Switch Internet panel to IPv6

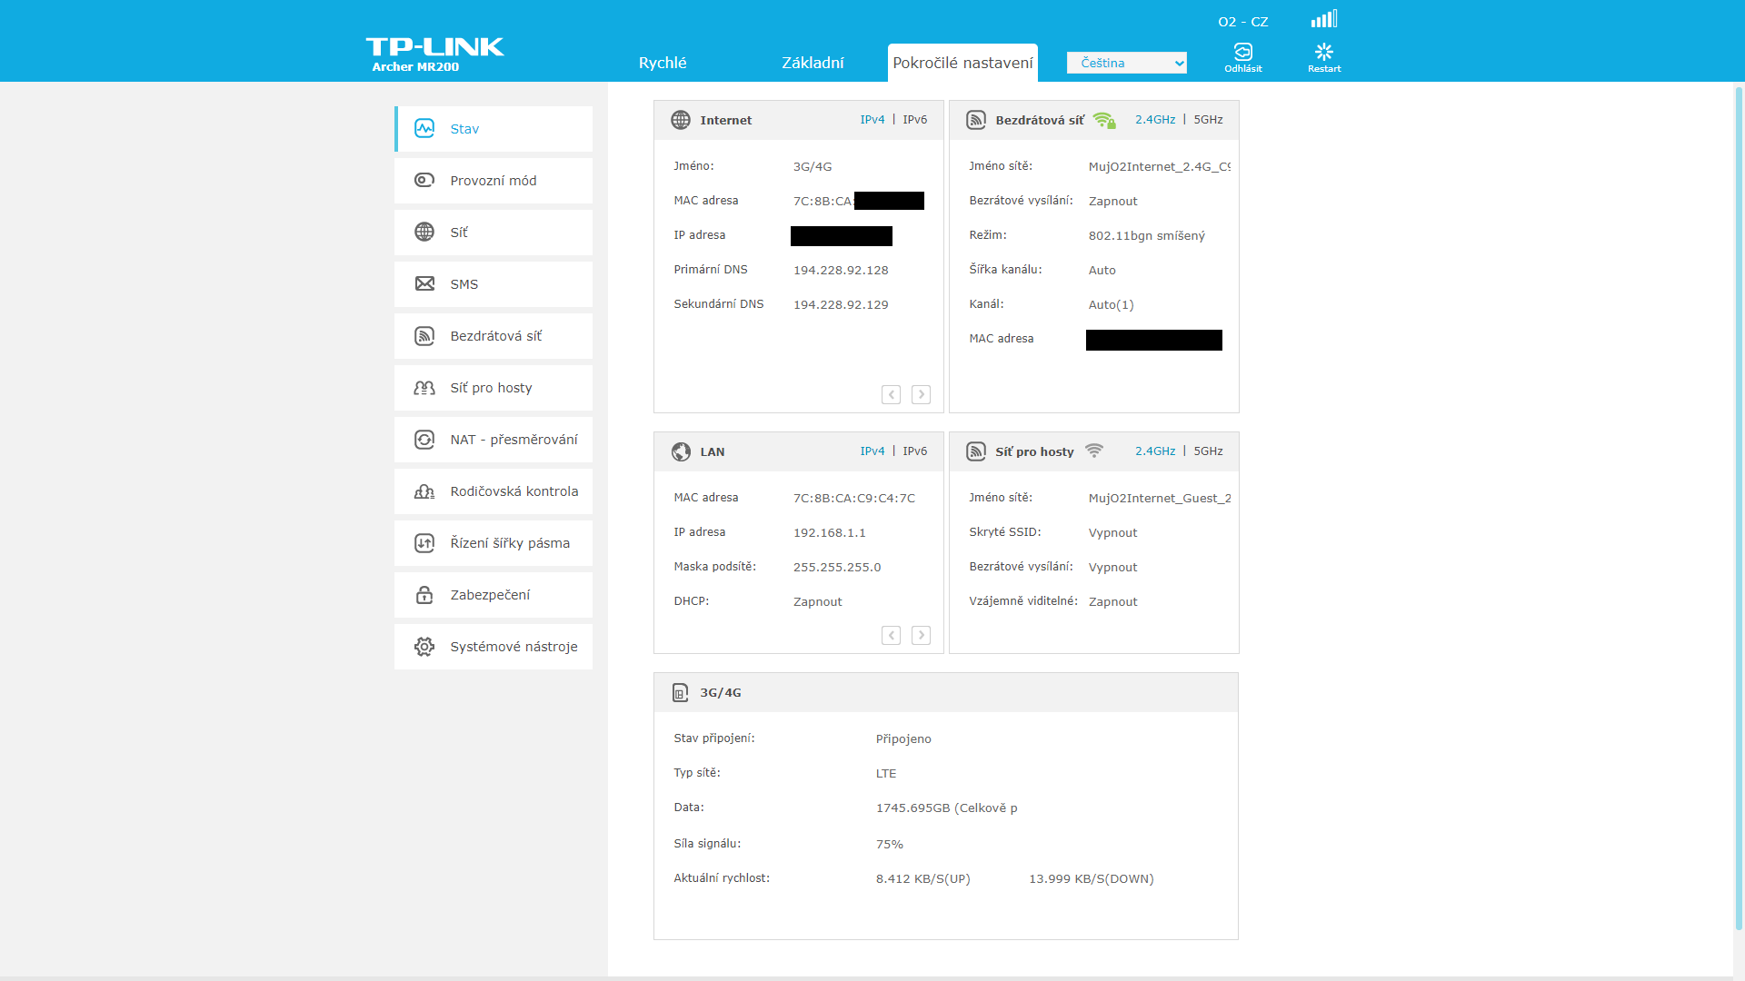click(914, 120)
